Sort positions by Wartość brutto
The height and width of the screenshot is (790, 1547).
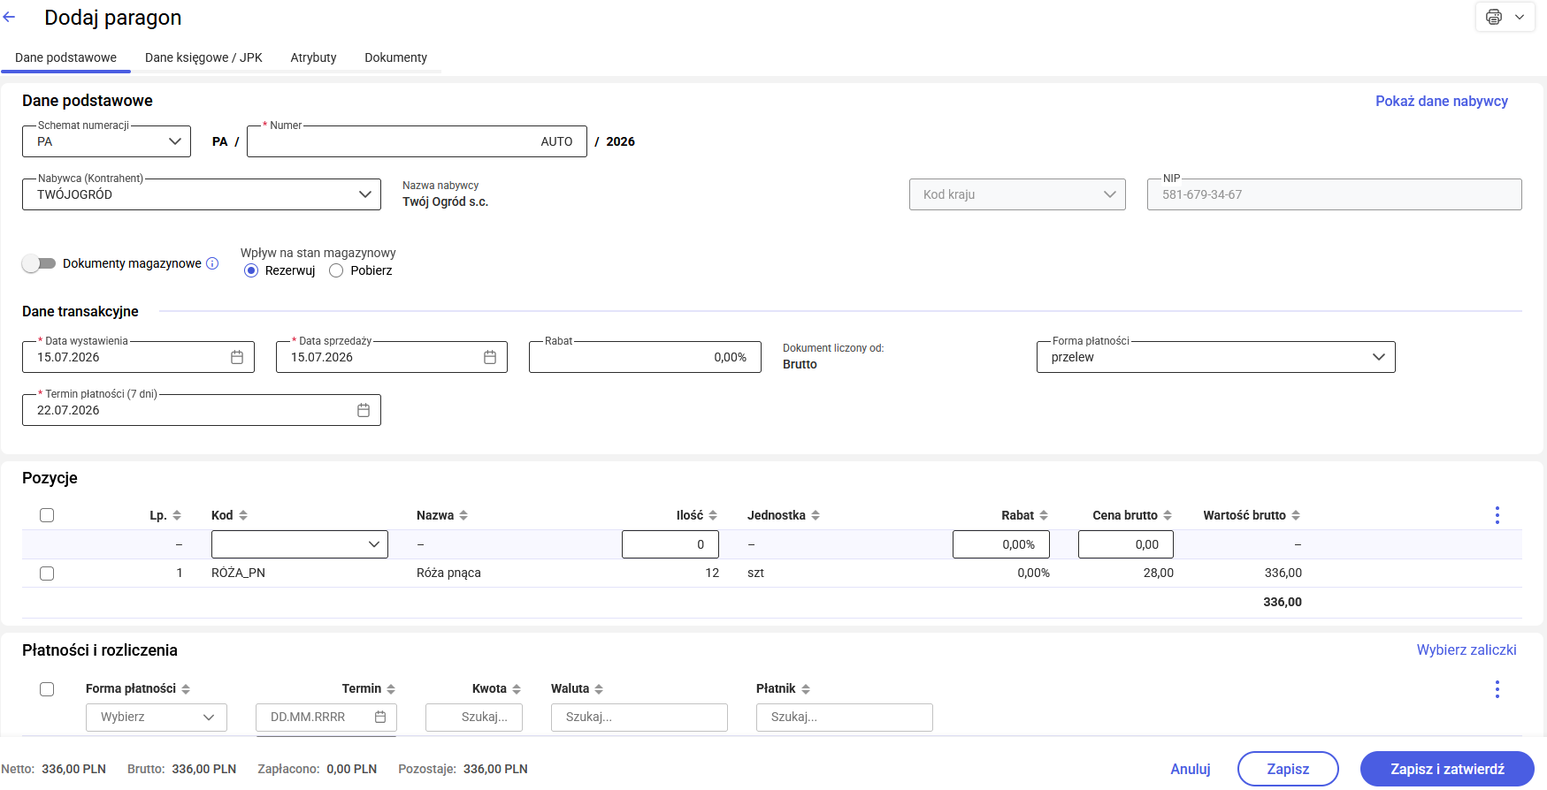tap(1252, 515)
